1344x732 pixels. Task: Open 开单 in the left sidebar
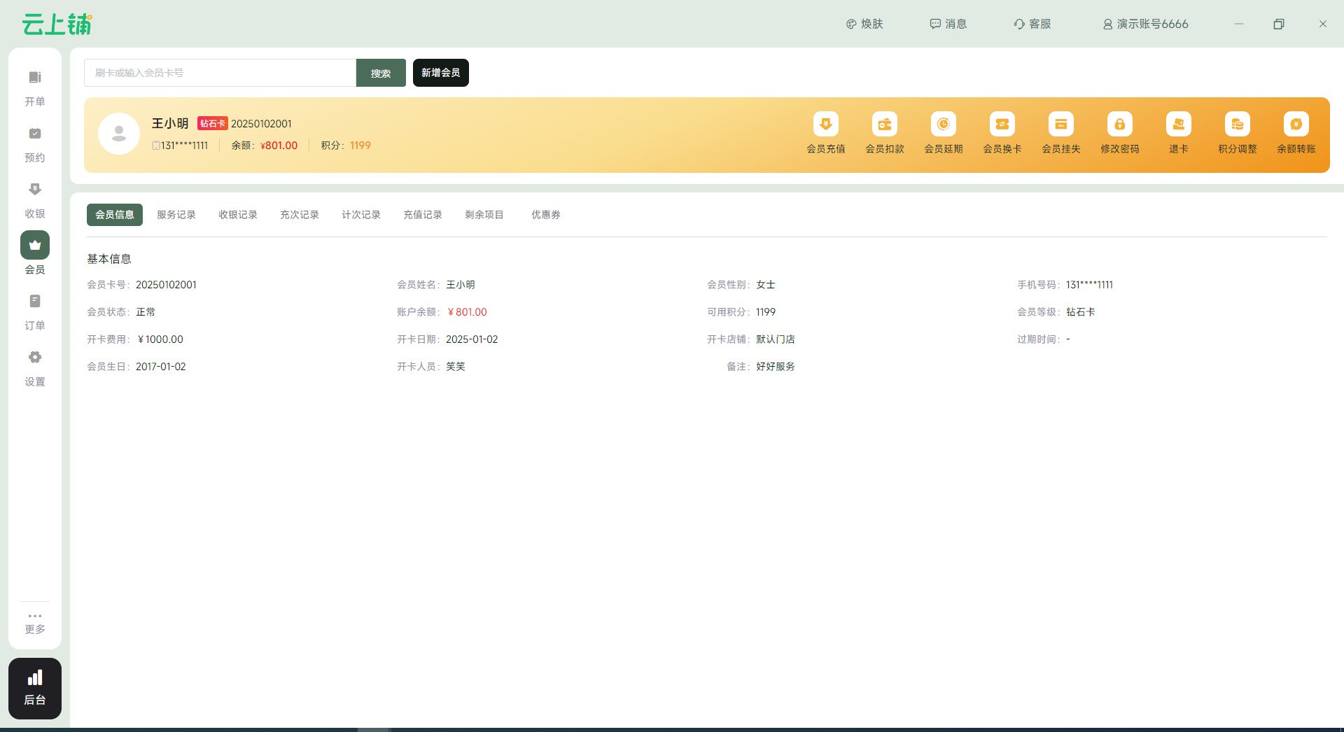point(35,87)
